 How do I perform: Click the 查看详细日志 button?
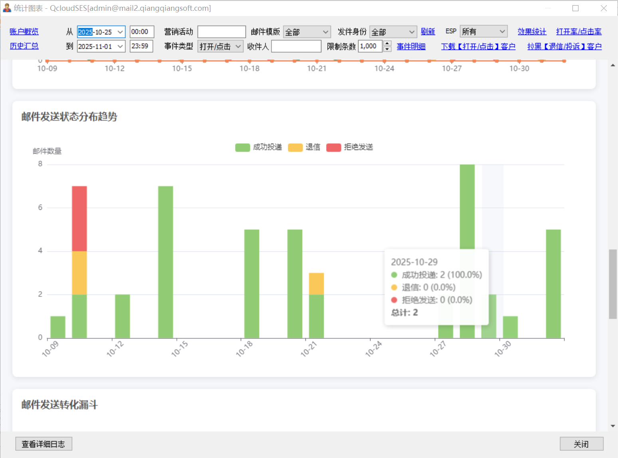(x=44, y=444)
